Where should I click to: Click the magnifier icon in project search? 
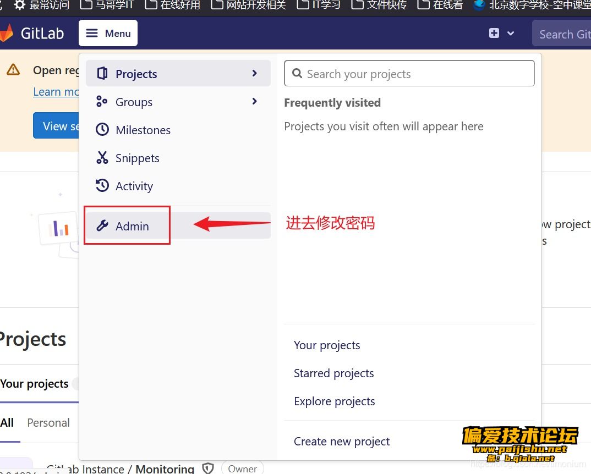(297, 73)
